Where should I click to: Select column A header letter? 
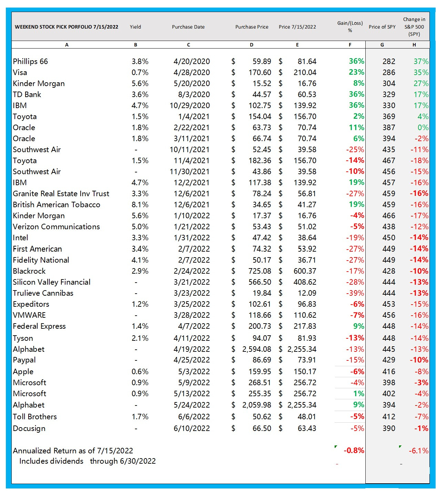(67, 45)
